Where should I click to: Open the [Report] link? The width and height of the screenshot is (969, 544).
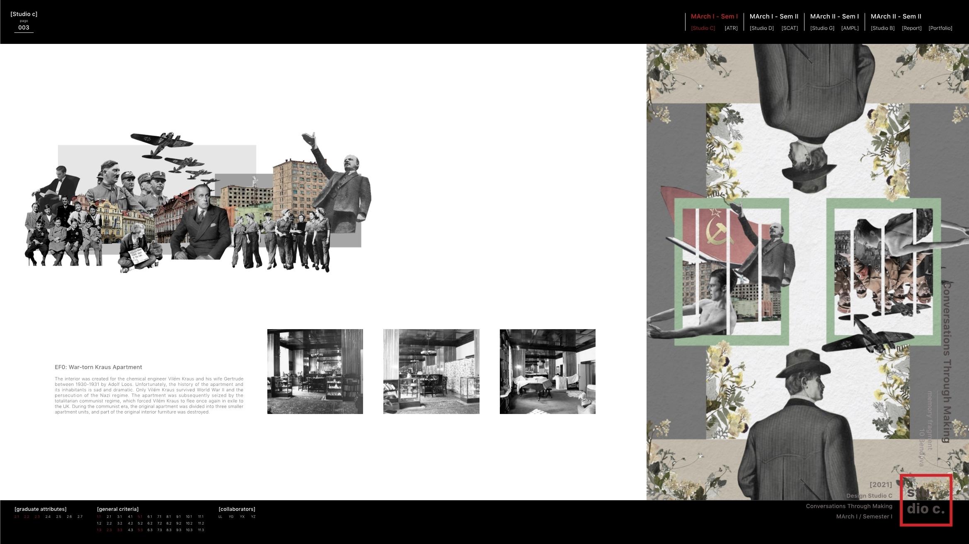(x=911, y=28)
